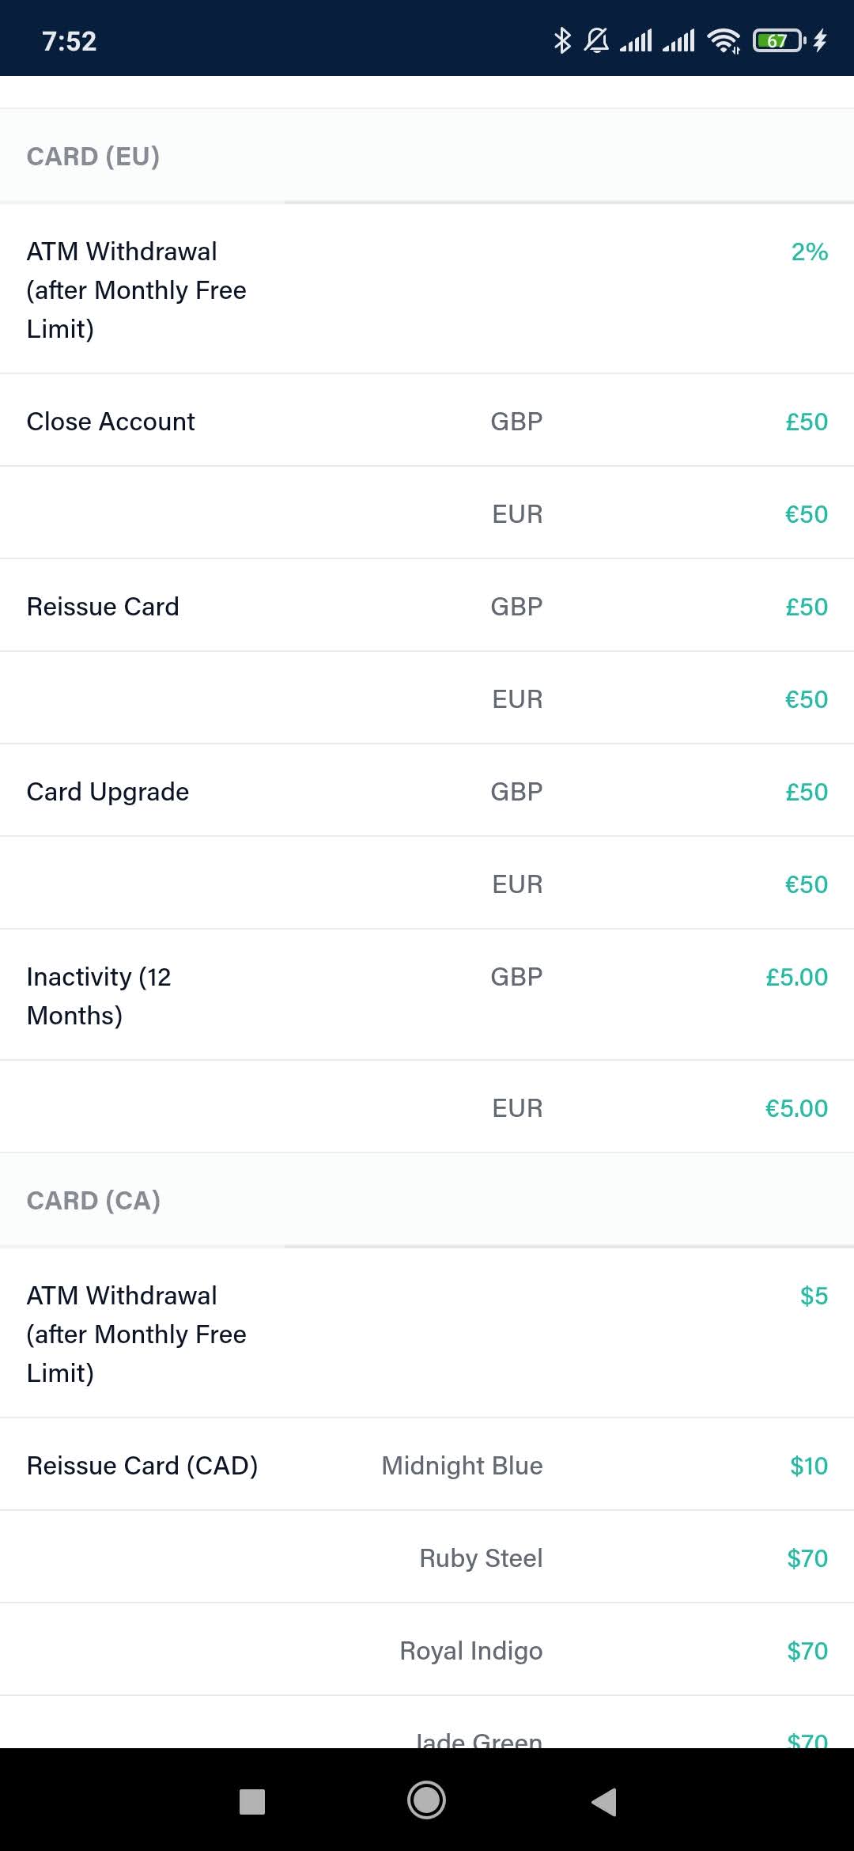Tap the Android home circle icon
854x1851 pixels.
[427, 1800]
